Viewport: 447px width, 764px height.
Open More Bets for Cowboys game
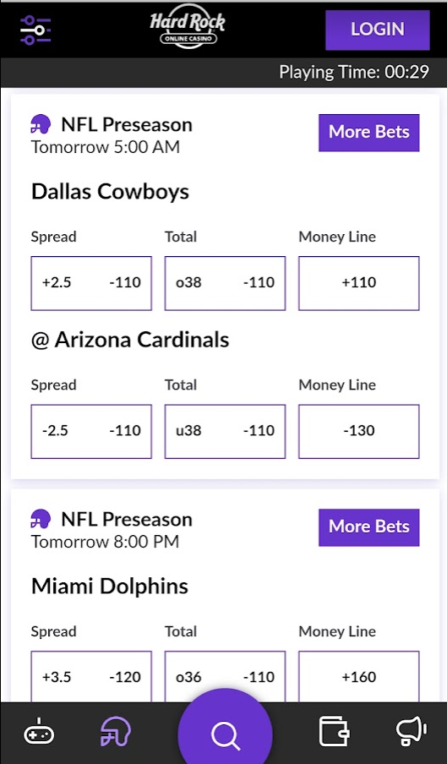(369, 133)
